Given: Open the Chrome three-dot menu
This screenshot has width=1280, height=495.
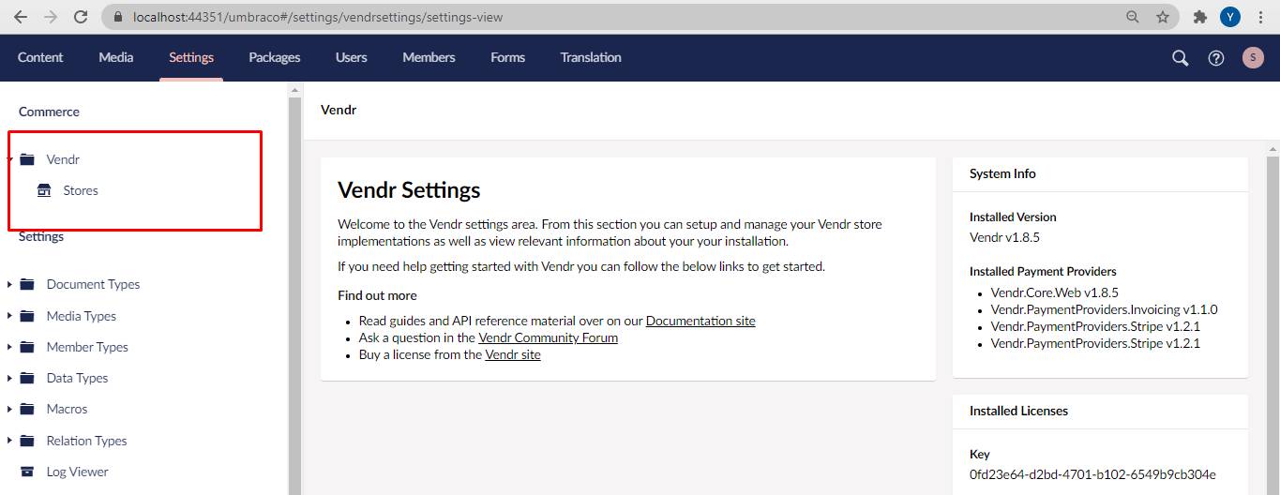Looking at the screenshot, I should click(x=1259, y=17).
